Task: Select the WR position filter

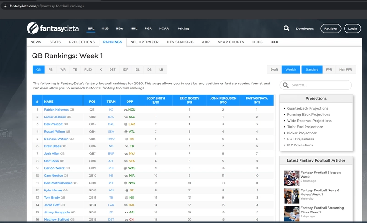Action: coord(63,69)
